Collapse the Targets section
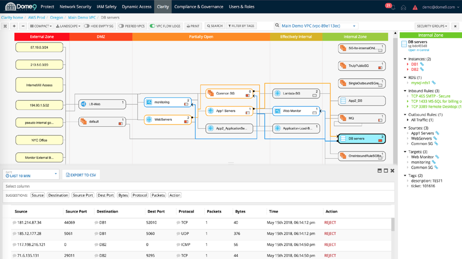This screenshot has width=462, height=259. click(x=405, y=152)
